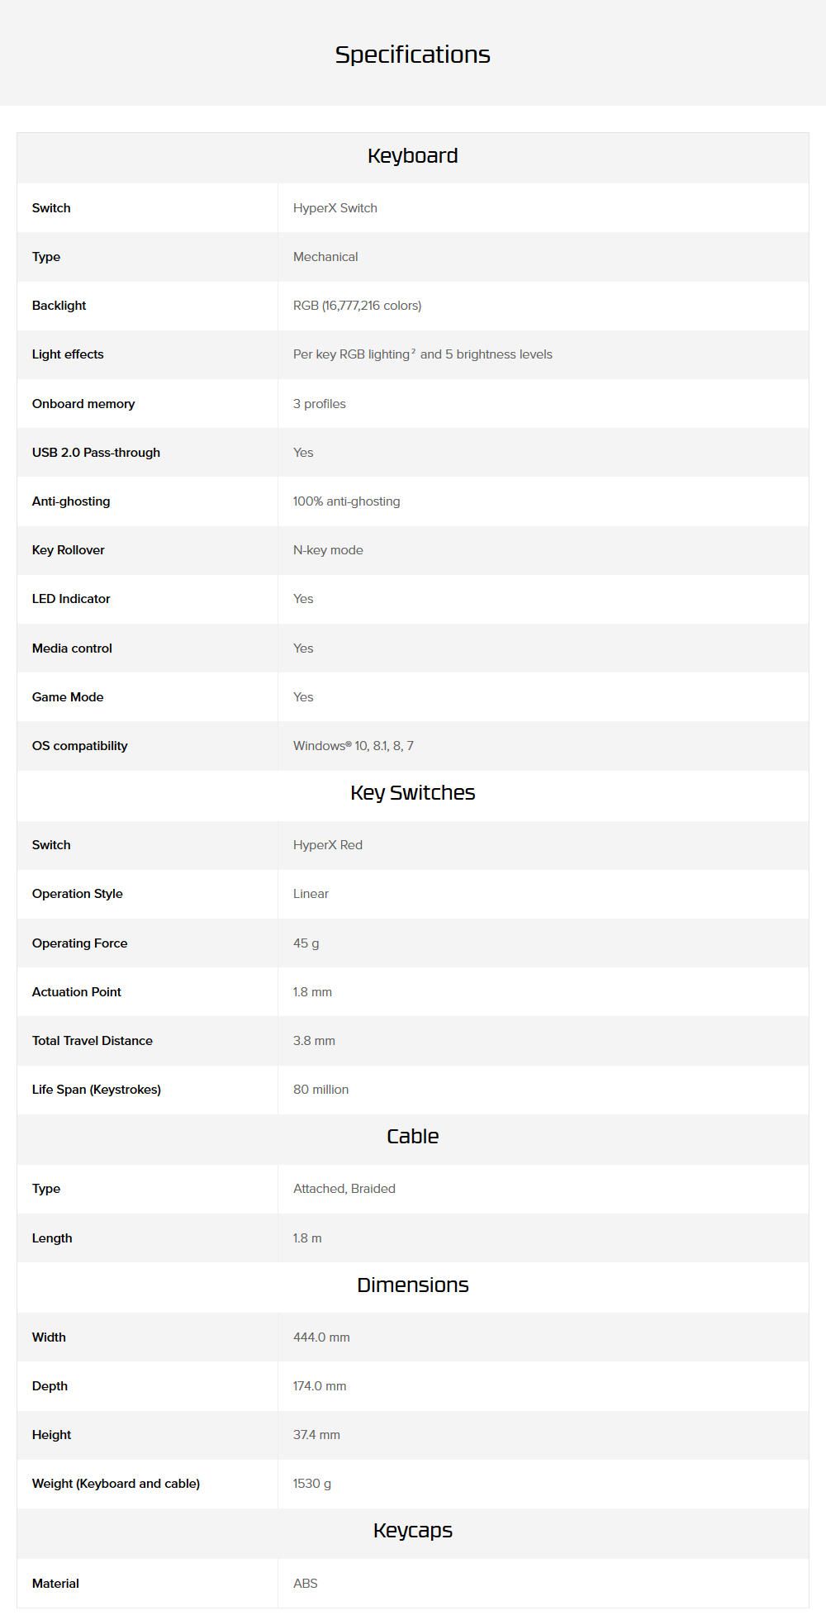Screen dimensions: 826x1620
Task: Select the HyperX Switch value text
Action: [335, 208]
